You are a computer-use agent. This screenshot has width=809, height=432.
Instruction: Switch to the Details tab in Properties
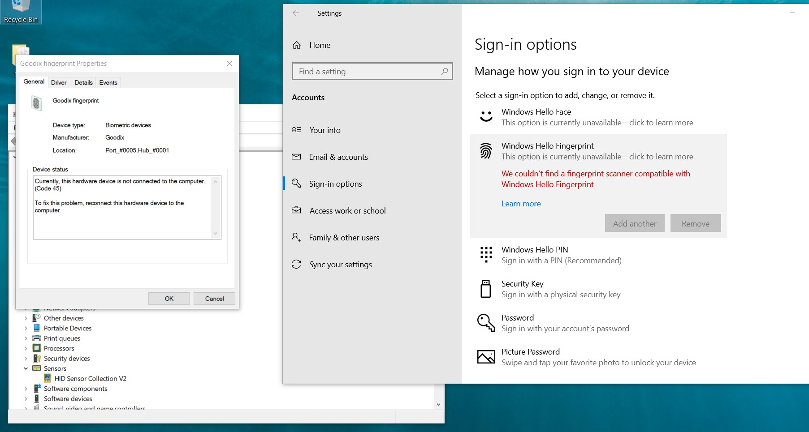pyautogui.click(x=83, y=82)
